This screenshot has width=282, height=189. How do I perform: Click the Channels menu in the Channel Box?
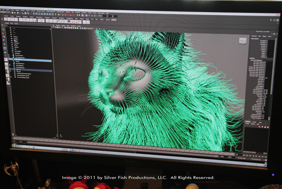(254, 36)
